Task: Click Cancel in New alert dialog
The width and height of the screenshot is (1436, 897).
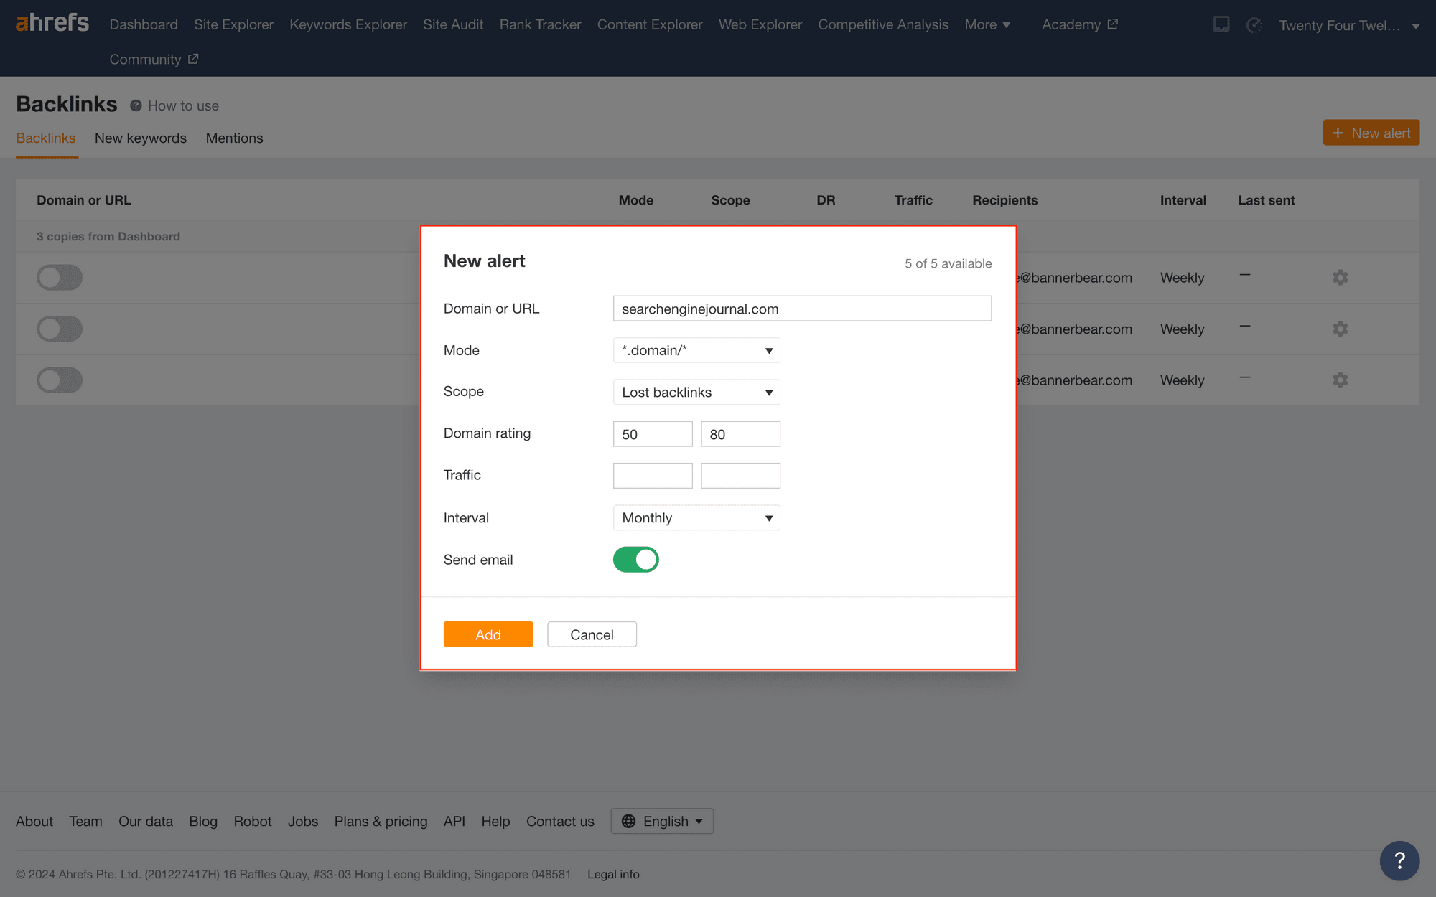Action: point(592,634)
